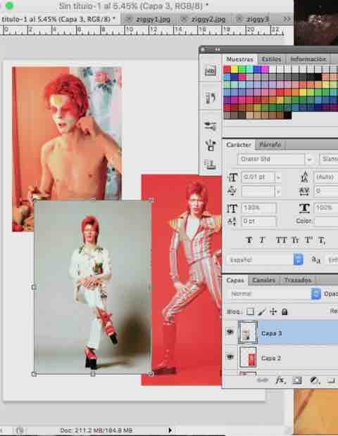Toggle faux italic text style
Screen dimensions: 338x436
pyautogui.click(x=262, y=240)
